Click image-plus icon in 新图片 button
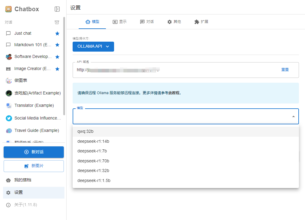 (26, 166)
